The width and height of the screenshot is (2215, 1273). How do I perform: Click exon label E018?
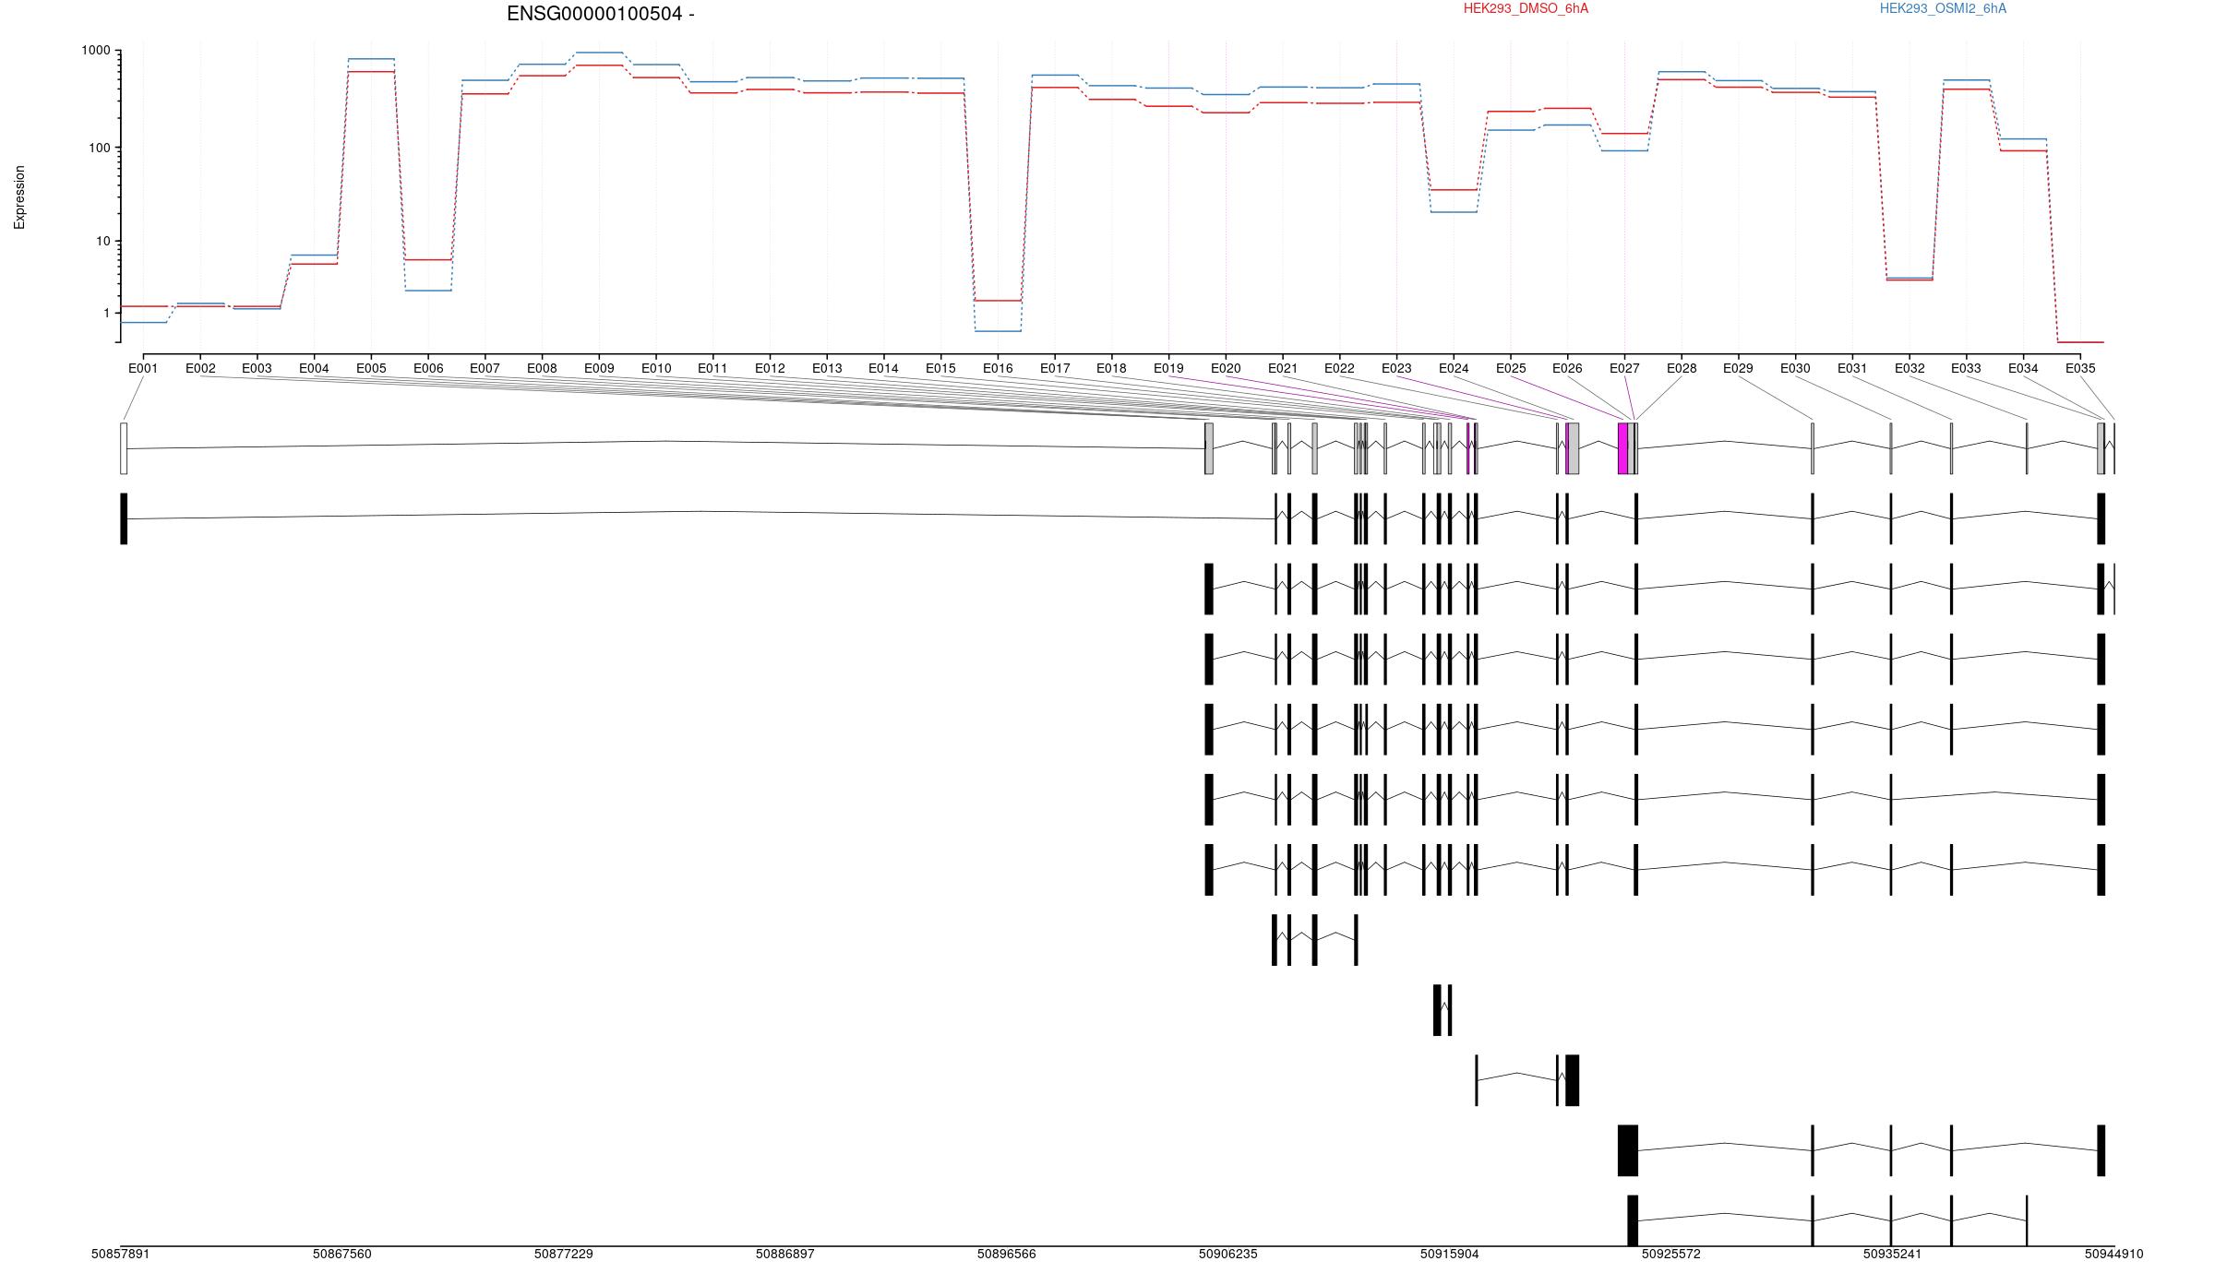1111,368
